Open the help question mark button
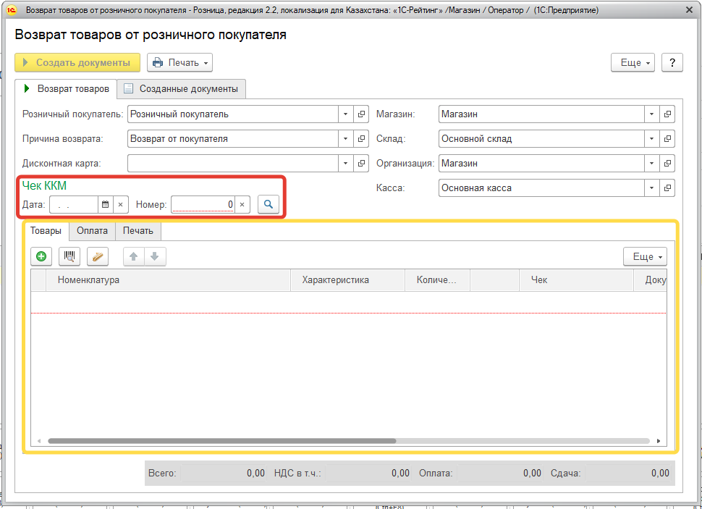The image size is (702, 509). pyautogui.click(x=672, y=63)
